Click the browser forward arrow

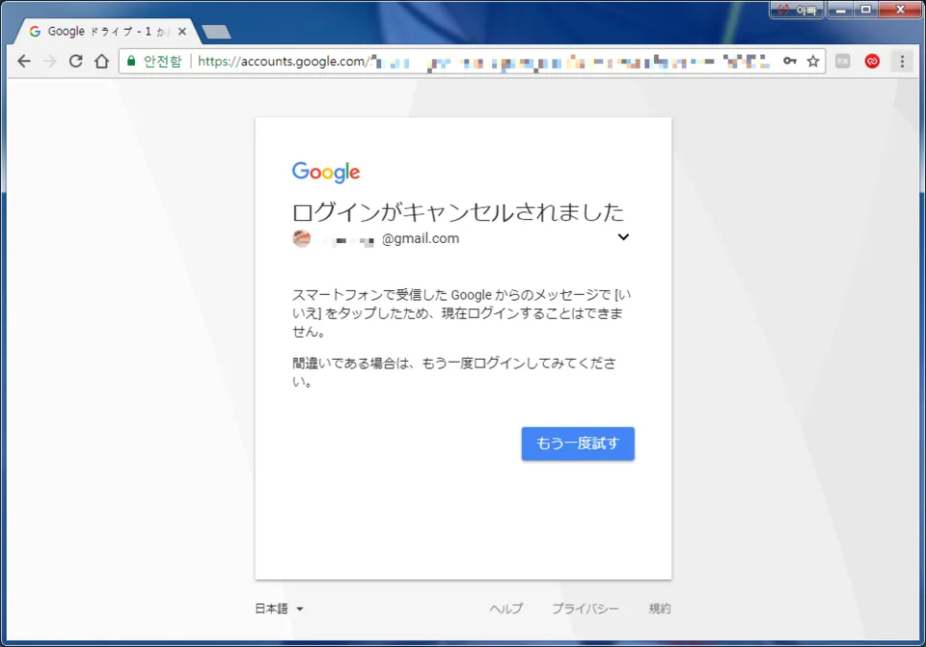(49, 61)
